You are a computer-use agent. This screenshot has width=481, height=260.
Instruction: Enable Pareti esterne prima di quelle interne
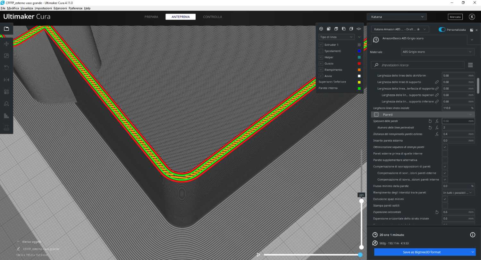(445, 153)
